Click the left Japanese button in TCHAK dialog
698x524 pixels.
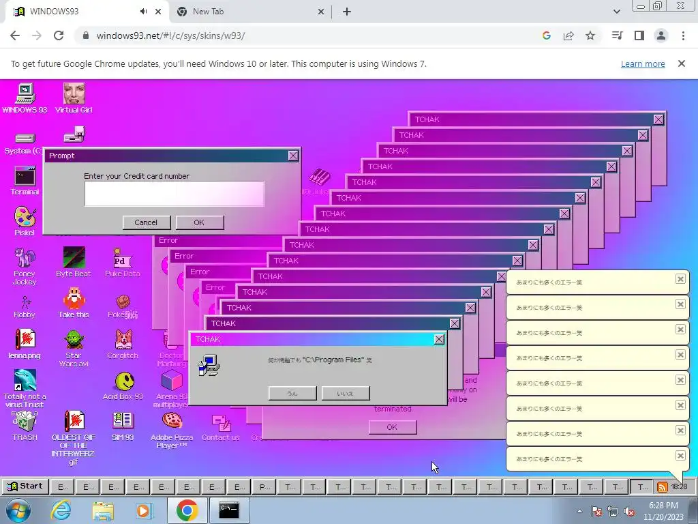(292, 394)
